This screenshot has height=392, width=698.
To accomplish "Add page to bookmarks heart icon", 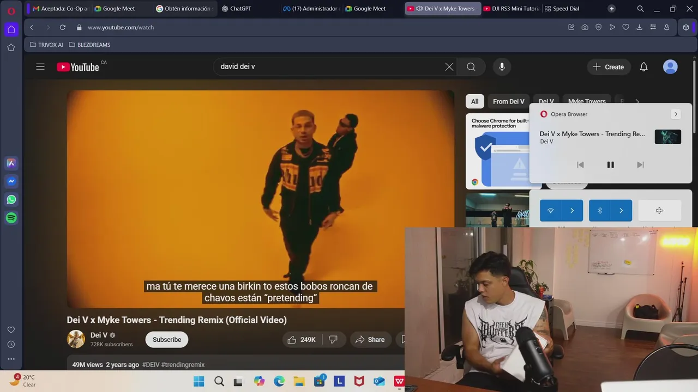I will pyautogui.click(x=625, y=27).
